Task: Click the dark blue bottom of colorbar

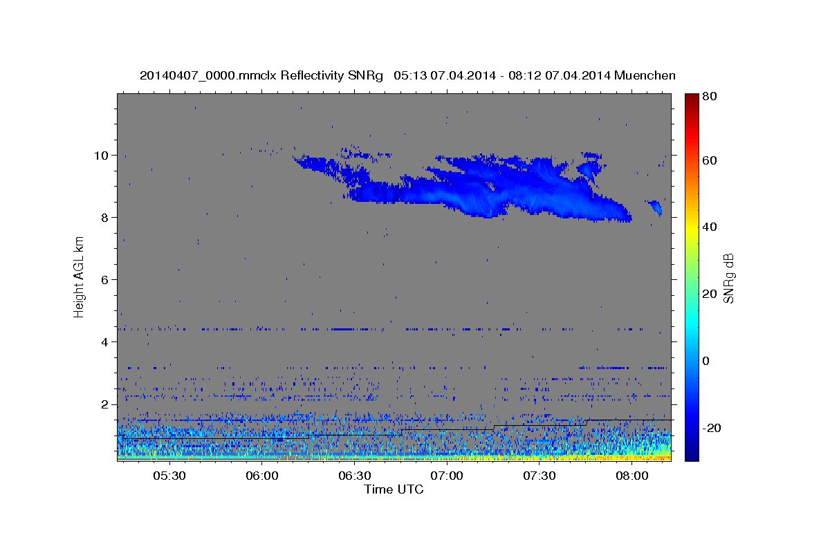Action: pyautogui.click(x=692, y=455)
